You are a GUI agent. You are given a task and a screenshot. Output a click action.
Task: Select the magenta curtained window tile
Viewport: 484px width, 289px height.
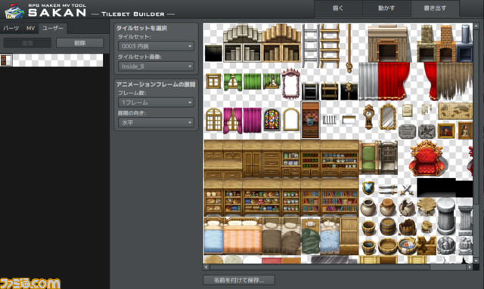[233, 120]
